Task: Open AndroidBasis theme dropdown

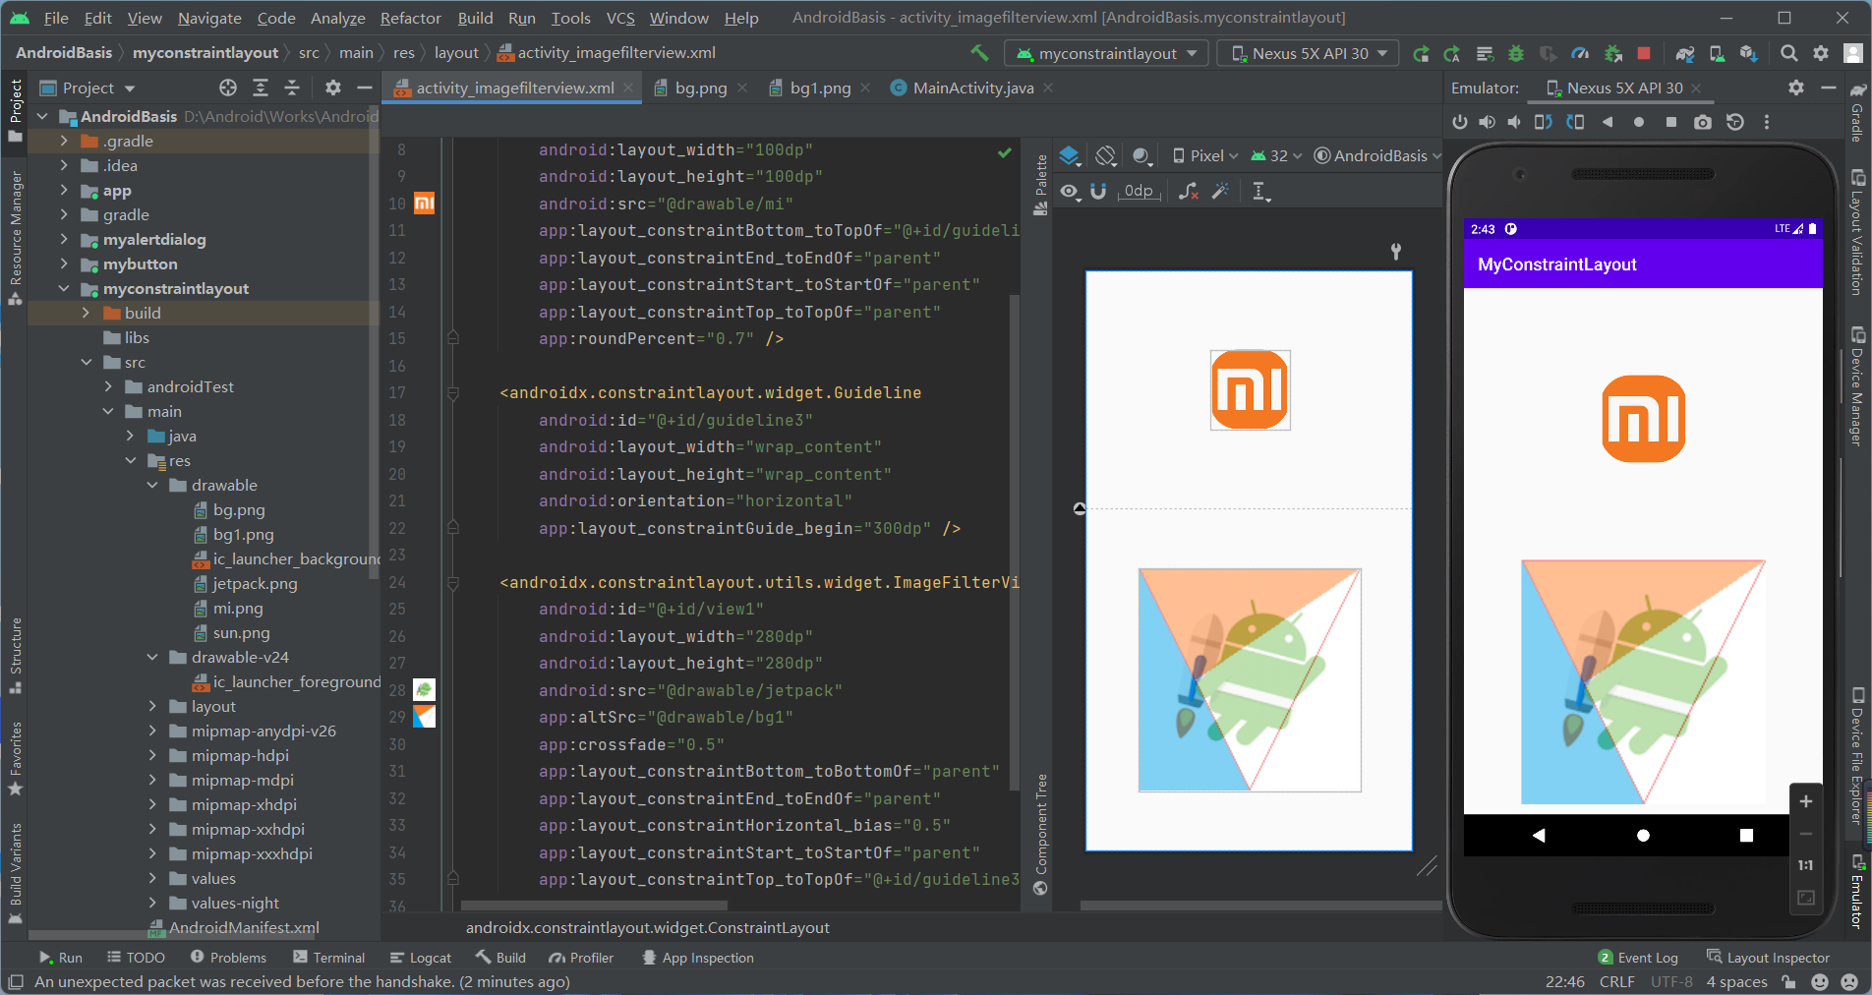Action: coord(1377,155)
